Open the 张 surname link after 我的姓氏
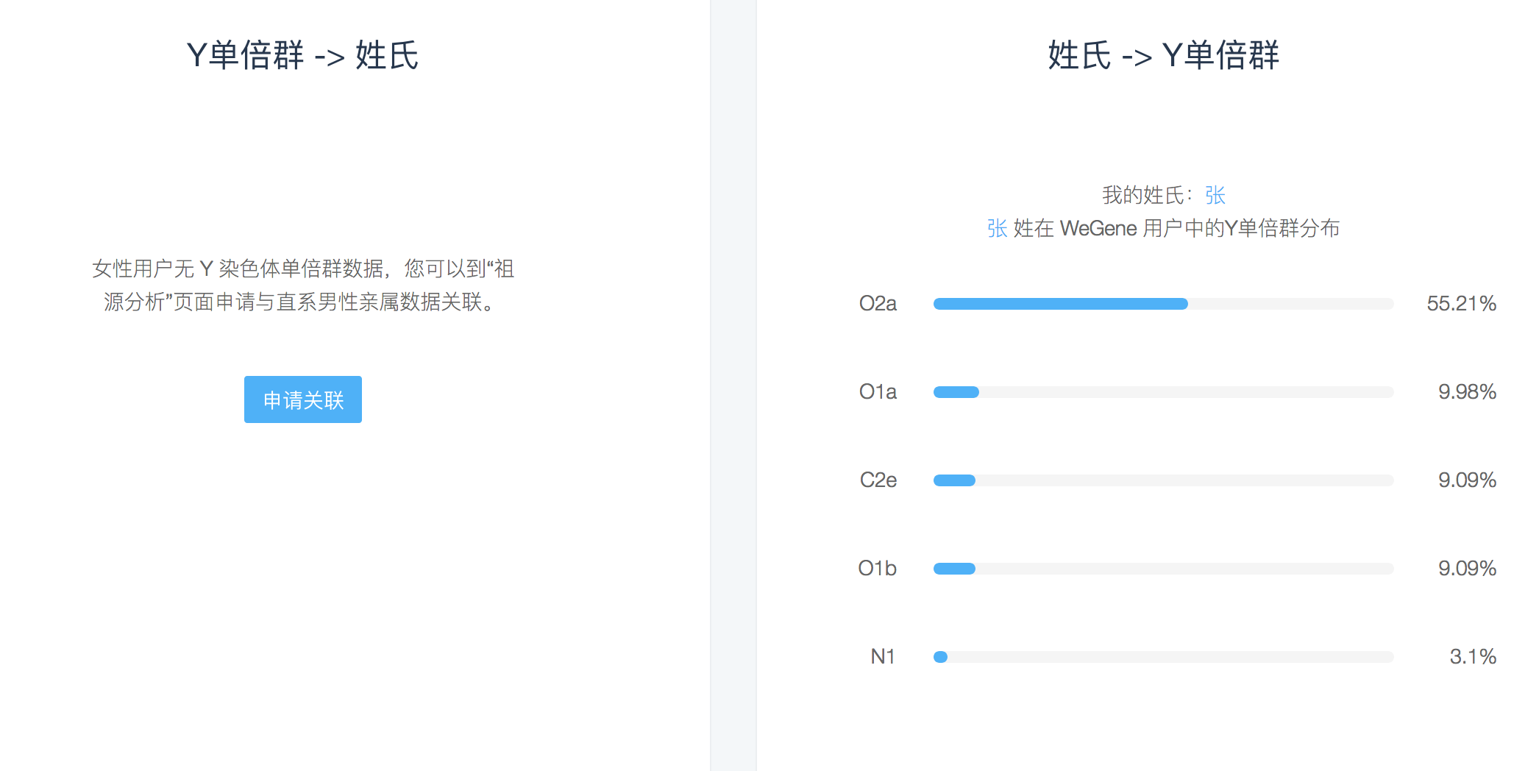 pos(1215,195)
